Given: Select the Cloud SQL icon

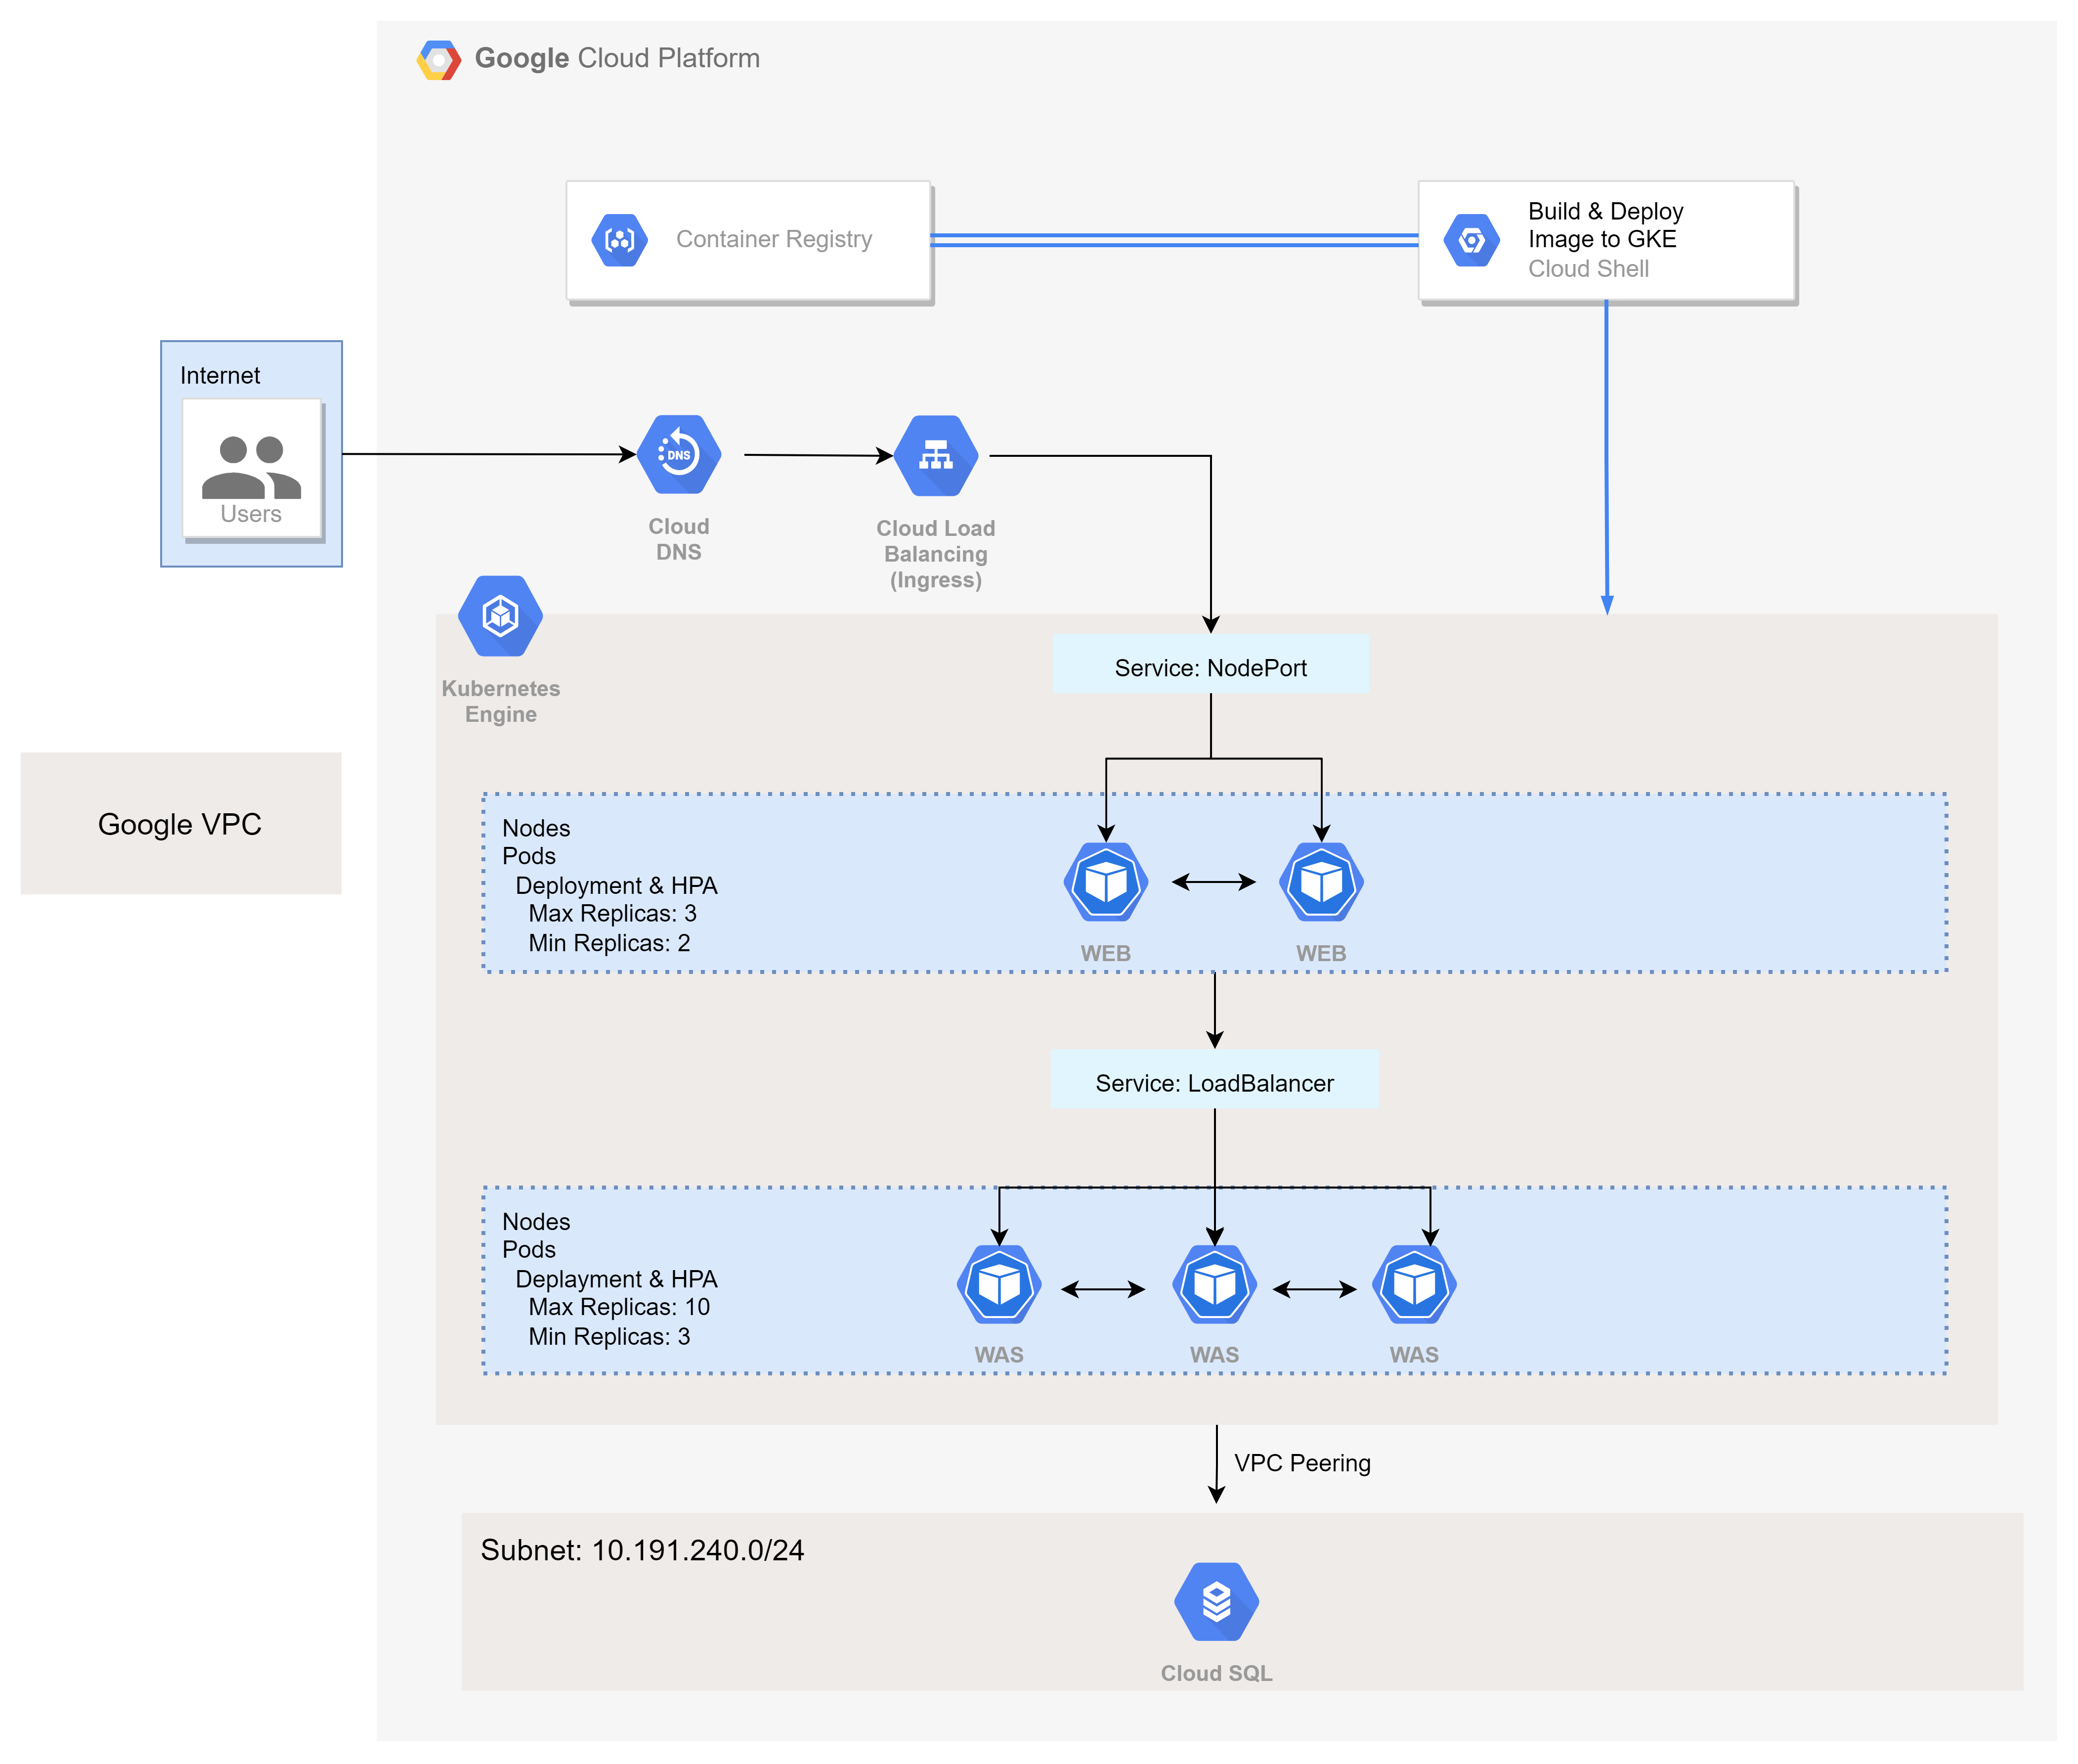Looking at the screenshot, I should (x=1216, y=1602).
